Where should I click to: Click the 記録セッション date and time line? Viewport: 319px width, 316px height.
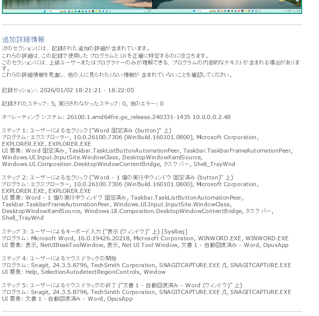click(x=68, y=90)
